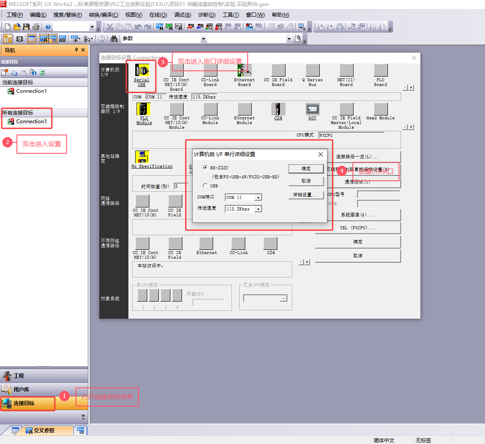The height and width of the screenshot is (444, 485).
Task: Click the Undo arrow toolbar icon
Action: [x=138, y=27]
